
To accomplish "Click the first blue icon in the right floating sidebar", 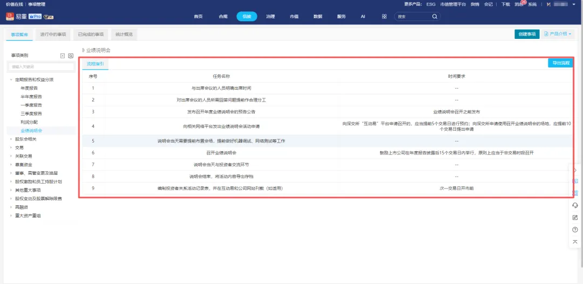I will pyautogui.click(x=575, y=181).
